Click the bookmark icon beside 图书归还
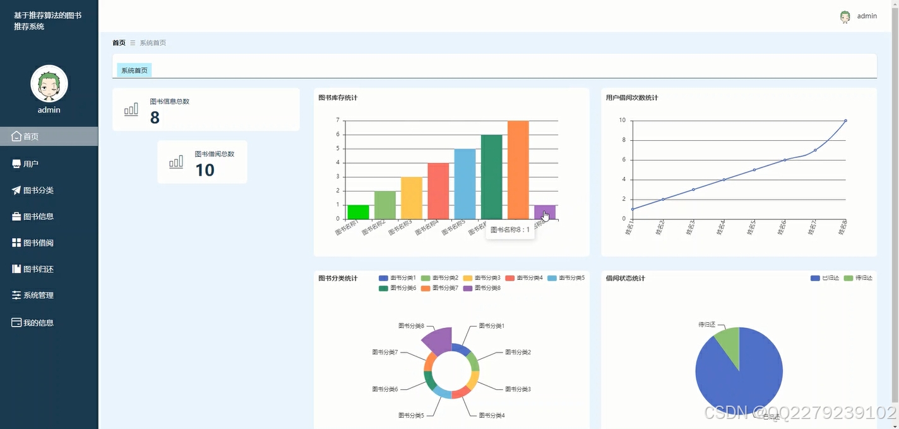 pyautogui.click(x=16, y=269)
